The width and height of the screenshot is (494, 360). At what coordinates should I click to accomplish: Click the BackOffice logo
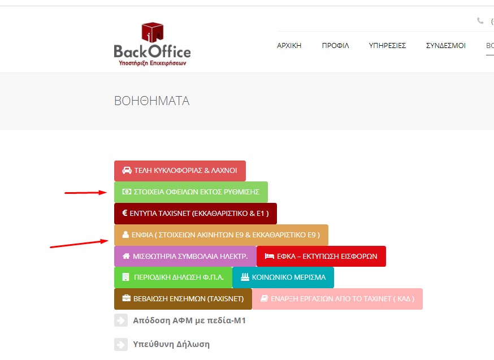(152, 44)
